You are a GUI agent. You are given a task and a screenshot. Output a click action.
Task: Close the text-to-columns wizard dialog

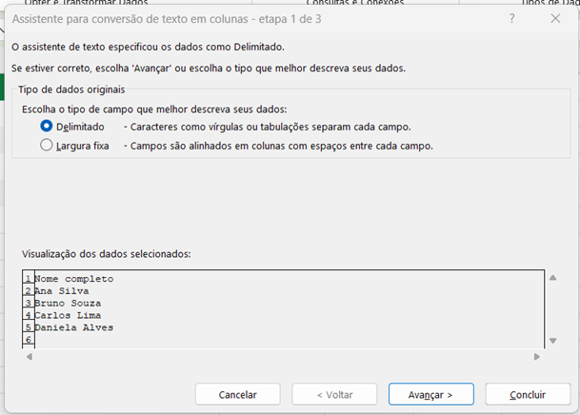[555, 18]
